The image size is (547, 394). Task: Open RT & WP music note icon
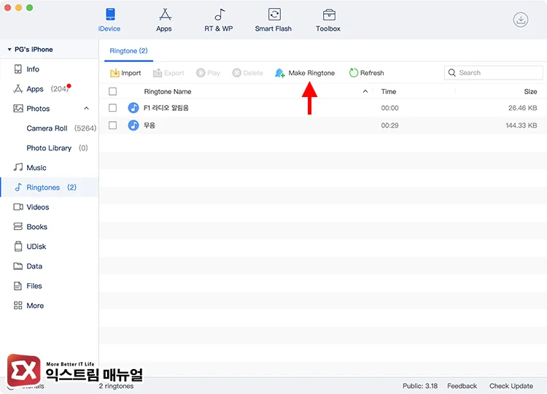pos(219,15)
